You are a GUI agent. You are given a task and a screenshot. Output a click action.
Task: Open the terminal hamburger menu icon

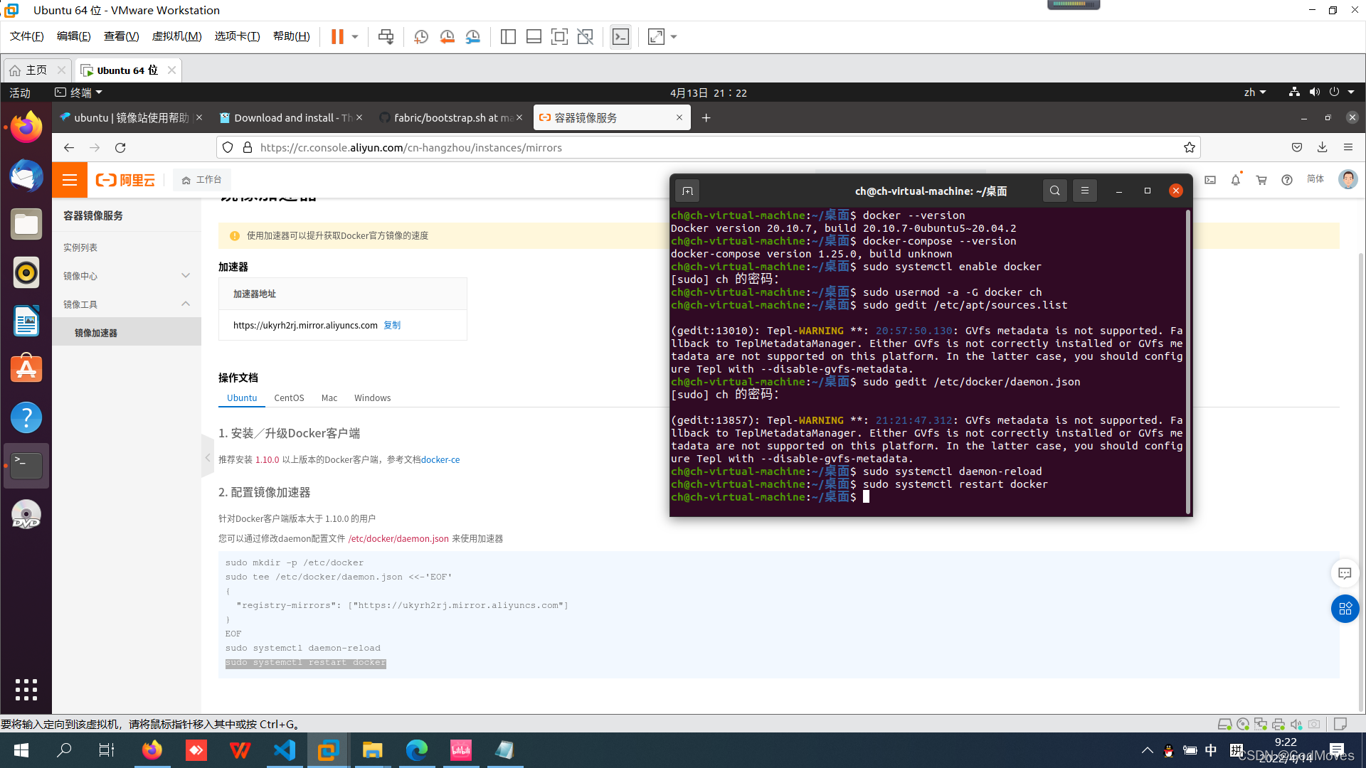coord(1084,191)
